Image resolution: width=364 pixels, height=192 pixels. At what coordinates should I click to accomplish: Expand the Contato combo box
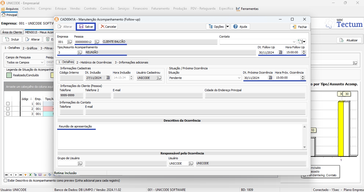click(294, 42)
